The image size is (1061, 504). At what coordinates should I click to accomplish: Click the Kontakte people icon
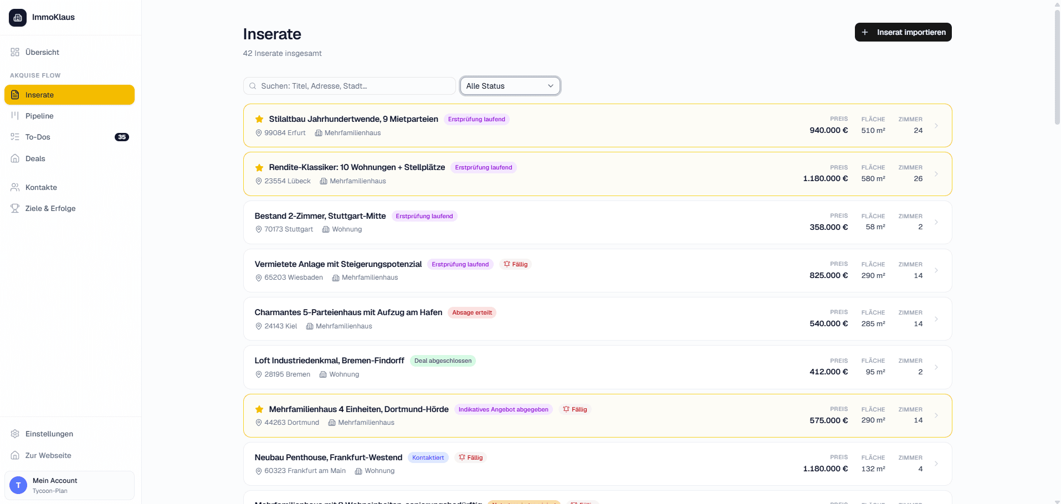pos(15,187)
